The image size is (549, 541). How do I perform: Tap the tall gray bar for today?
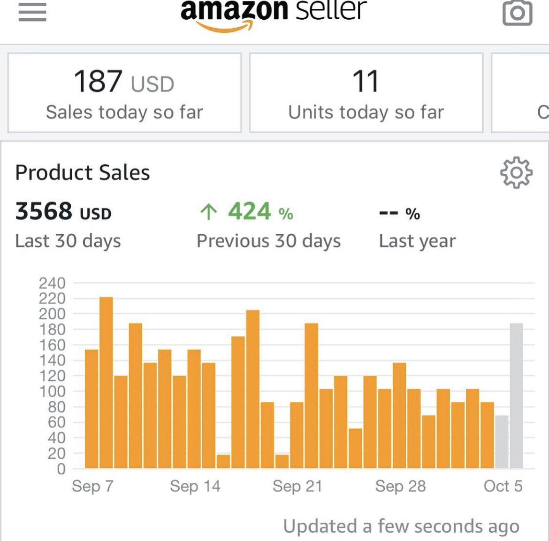(516, 395)
